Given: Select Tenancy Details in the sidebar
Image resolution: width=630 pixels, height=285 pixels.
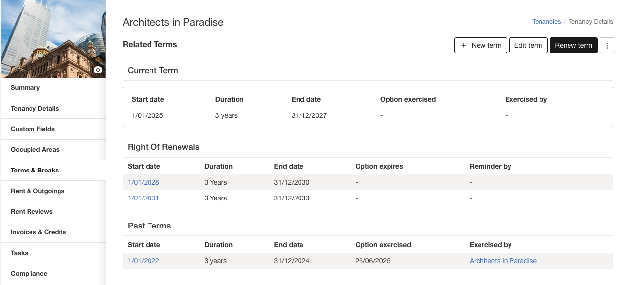Looking at the screenshot, I should point(35,109).
